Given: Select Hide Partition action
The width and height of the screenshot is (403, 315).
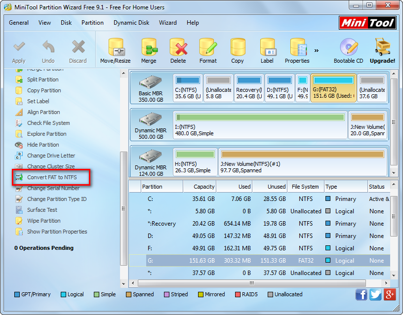Looking at the screenshot, I should tap(37, 145).
